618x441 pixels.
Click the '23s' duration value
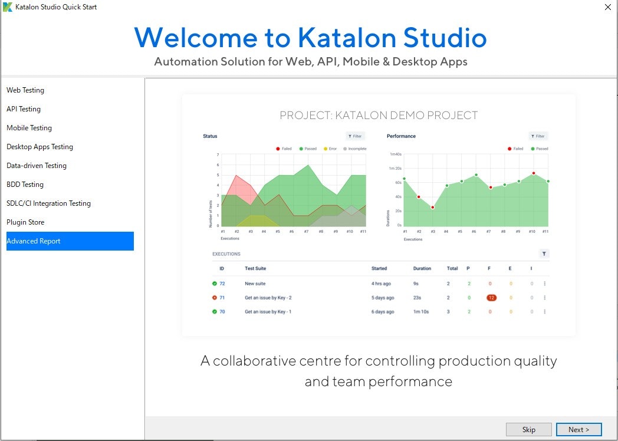(417, 298)
